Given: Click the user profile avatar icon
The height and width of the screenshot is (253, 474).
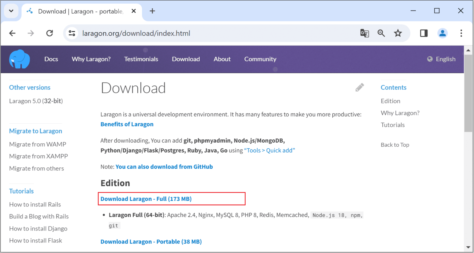Looking at the screenshot, I should 443,33.
